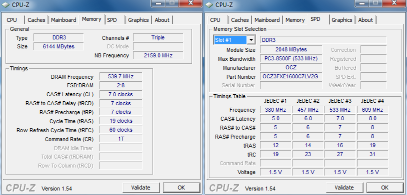This screenshot has width=407, height=195.
Task: Click the Module Size 2048 MBytes value
Action: pyautogui.click(x=291, y=49)
